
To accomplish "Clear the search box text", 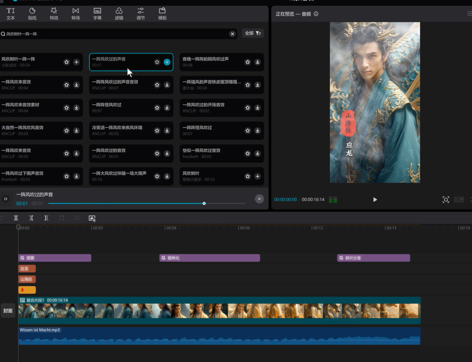I will click(232, 34).
